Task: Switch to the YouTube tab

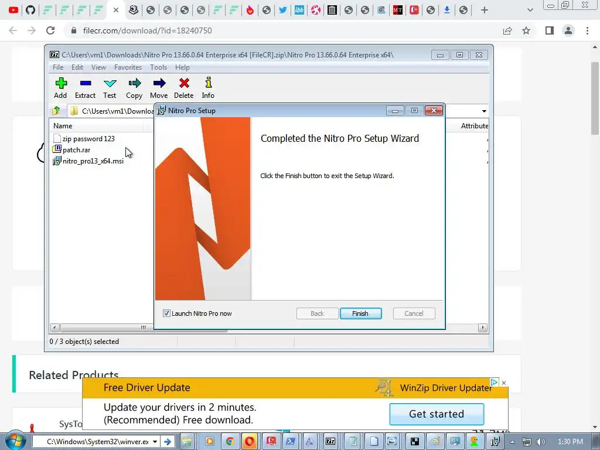Action: pyautogui.click(x=13, y=11)
